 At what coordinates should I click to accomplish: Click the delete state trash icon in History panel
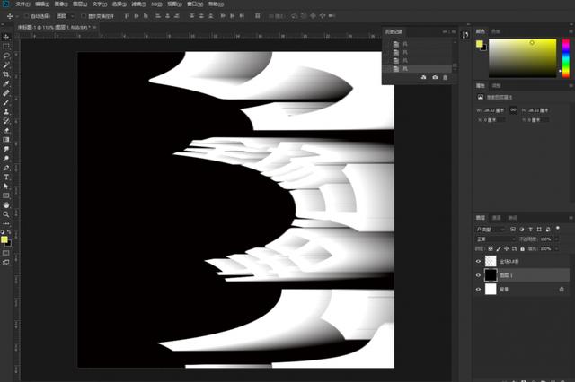pos(445,78)
